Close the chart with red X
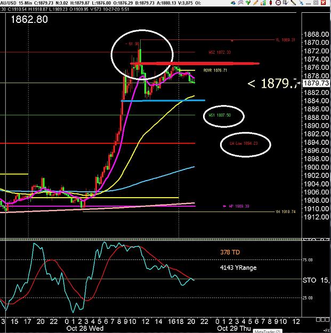 coord(323,3)
